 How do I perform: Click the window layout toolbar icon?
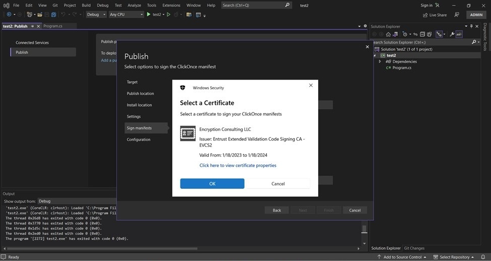[x=198, y=15]
